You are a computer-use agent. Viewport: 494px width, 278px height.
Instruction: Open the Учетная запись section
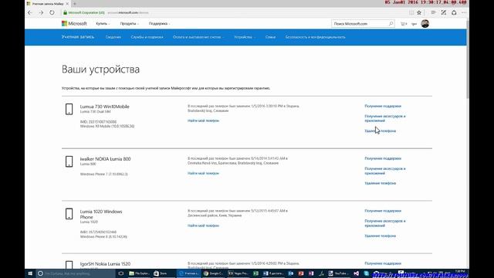tap(78, 37)
